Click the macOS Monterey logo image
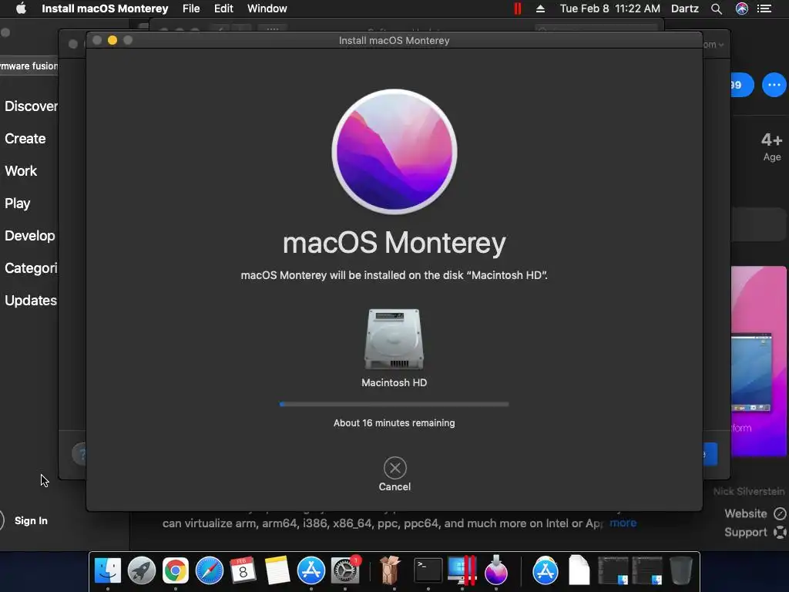Image resolution: width=789 pixels, height=592 pixels. pyautogui.click(x=394, y=152)
